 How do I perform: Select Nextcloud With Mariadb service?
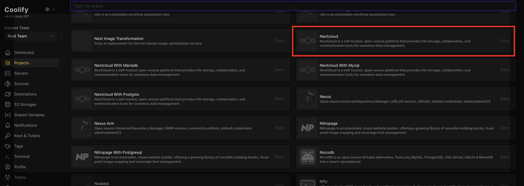pyautogui.click(x=180, y=70)
